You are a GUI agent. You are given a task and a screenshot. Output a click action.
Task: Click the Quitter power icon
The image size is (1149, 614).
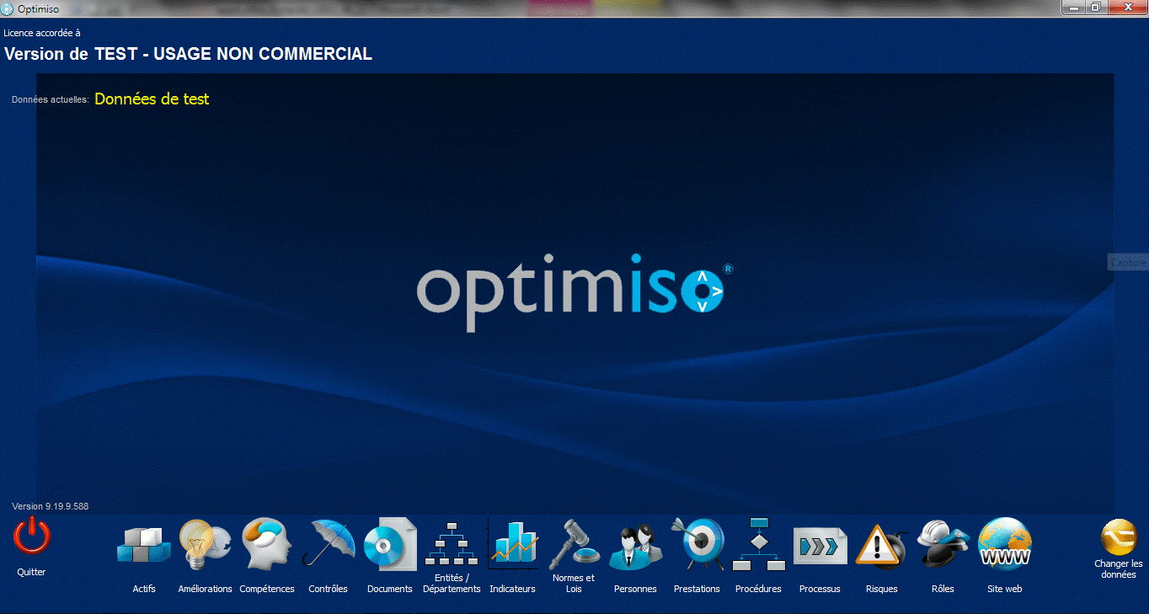tap(31, 537)
